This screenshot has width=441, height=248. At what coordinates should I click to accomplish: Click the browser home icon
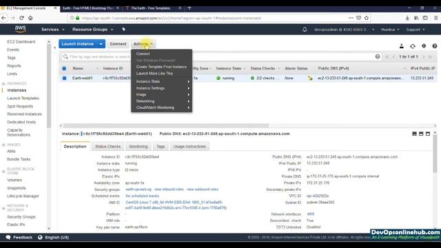30,18
